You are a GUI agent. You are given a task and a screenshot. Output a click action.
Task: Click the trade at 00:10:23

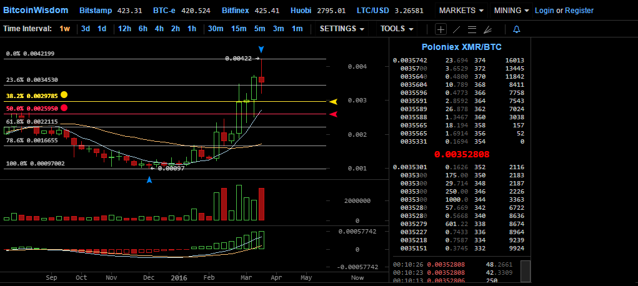point(454,273)
